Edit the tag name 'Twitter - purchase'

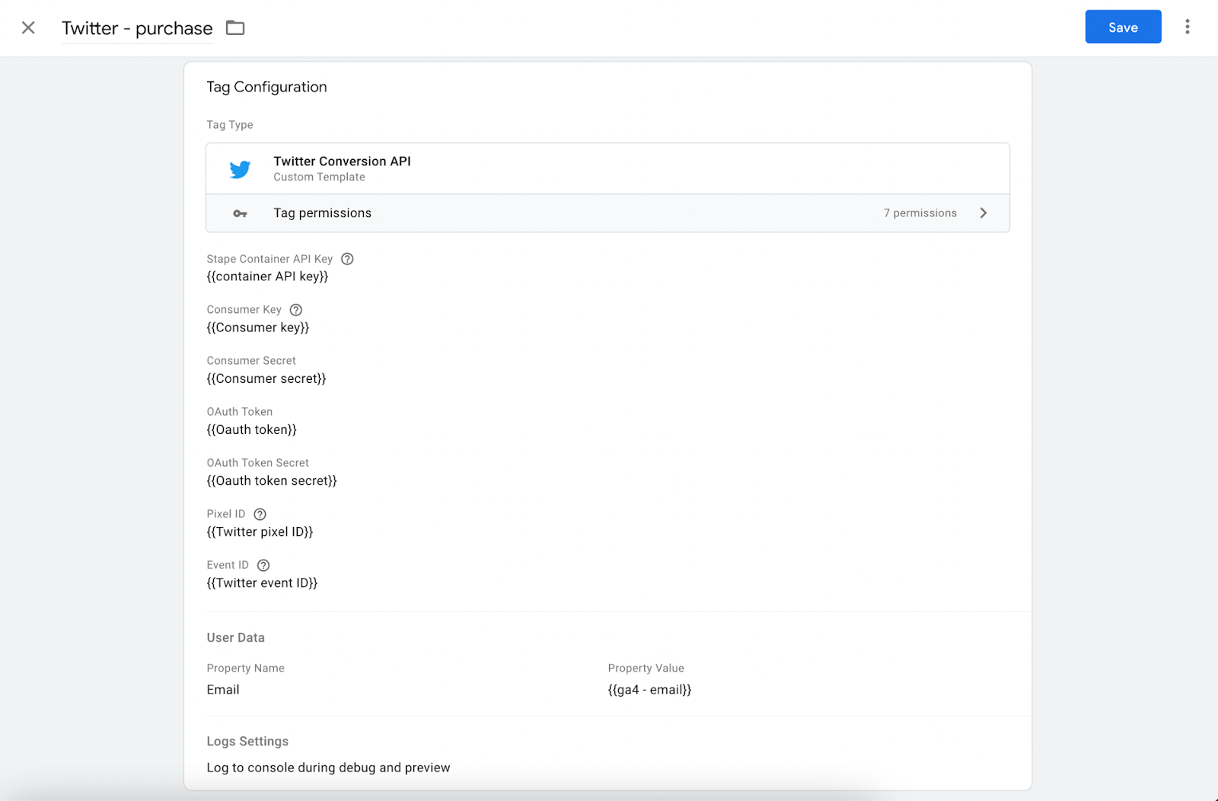click(x=137, y=28)
